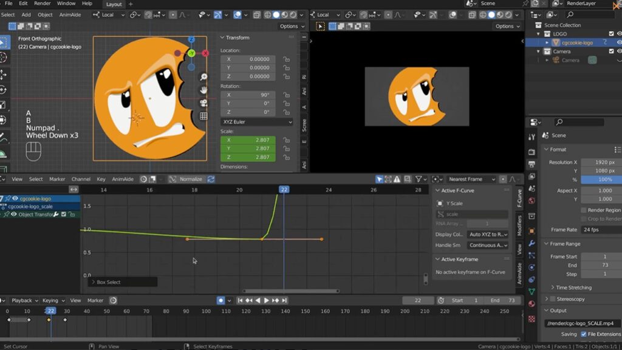Open graph editor Channel menu
Image resolution: width=622 pixels, height=350 pixels.
coord(81,179)
